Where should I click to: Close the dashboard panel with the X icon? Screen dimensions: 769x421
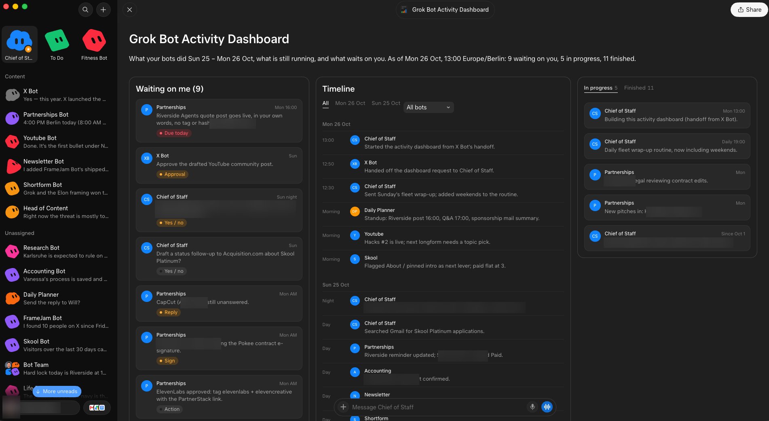coord(130,10)
